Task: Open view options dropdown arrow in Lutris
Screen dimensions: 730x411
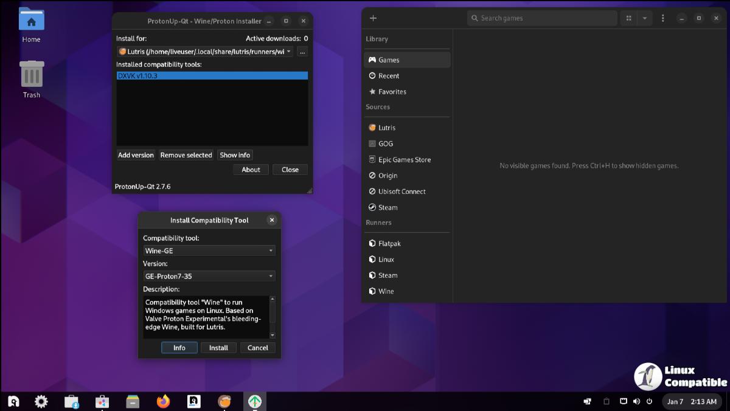Action: point(644,18)
